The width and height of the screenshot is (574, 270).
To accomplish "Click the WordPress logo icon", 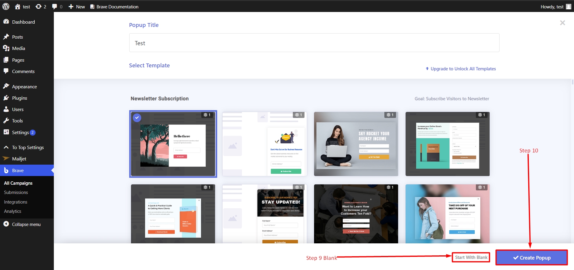I will pos(6,7).
